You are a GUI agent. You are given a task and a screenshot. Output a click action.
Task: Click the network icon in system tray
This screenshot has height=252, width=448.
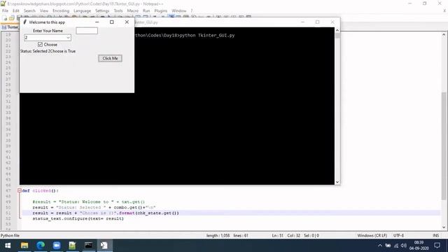click(x=396, y=246)
